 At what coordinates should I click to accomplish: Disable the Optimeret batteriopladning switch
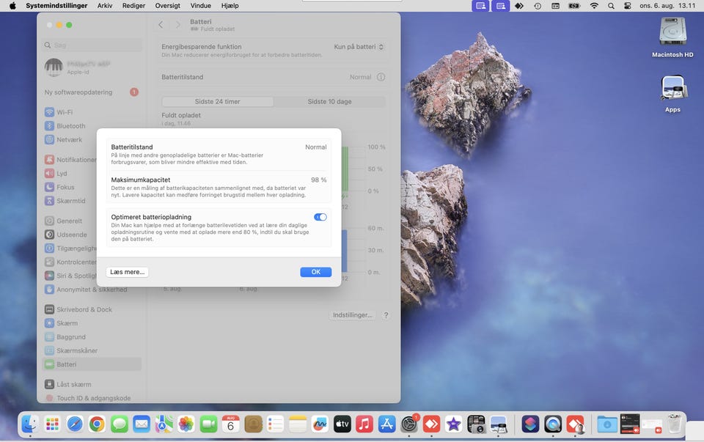(320, 217)
